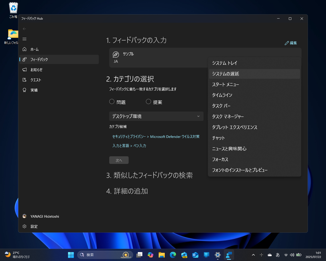Choose スタート メニュー from the list
Viewport: 326px width, 261px height.
tap(225, 84)
